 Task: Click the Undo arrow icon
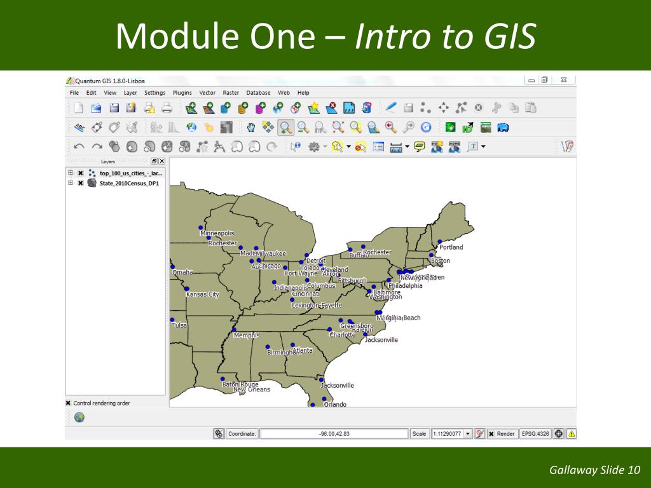(79, 147)
